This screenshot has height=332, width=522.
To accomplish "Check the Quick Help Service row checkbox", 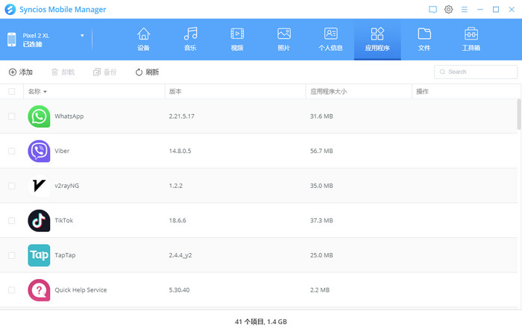I will pos(12,290).
